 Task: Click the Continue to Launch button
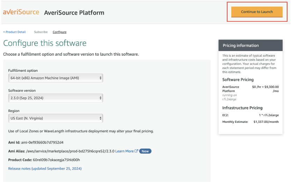(257, 12)
